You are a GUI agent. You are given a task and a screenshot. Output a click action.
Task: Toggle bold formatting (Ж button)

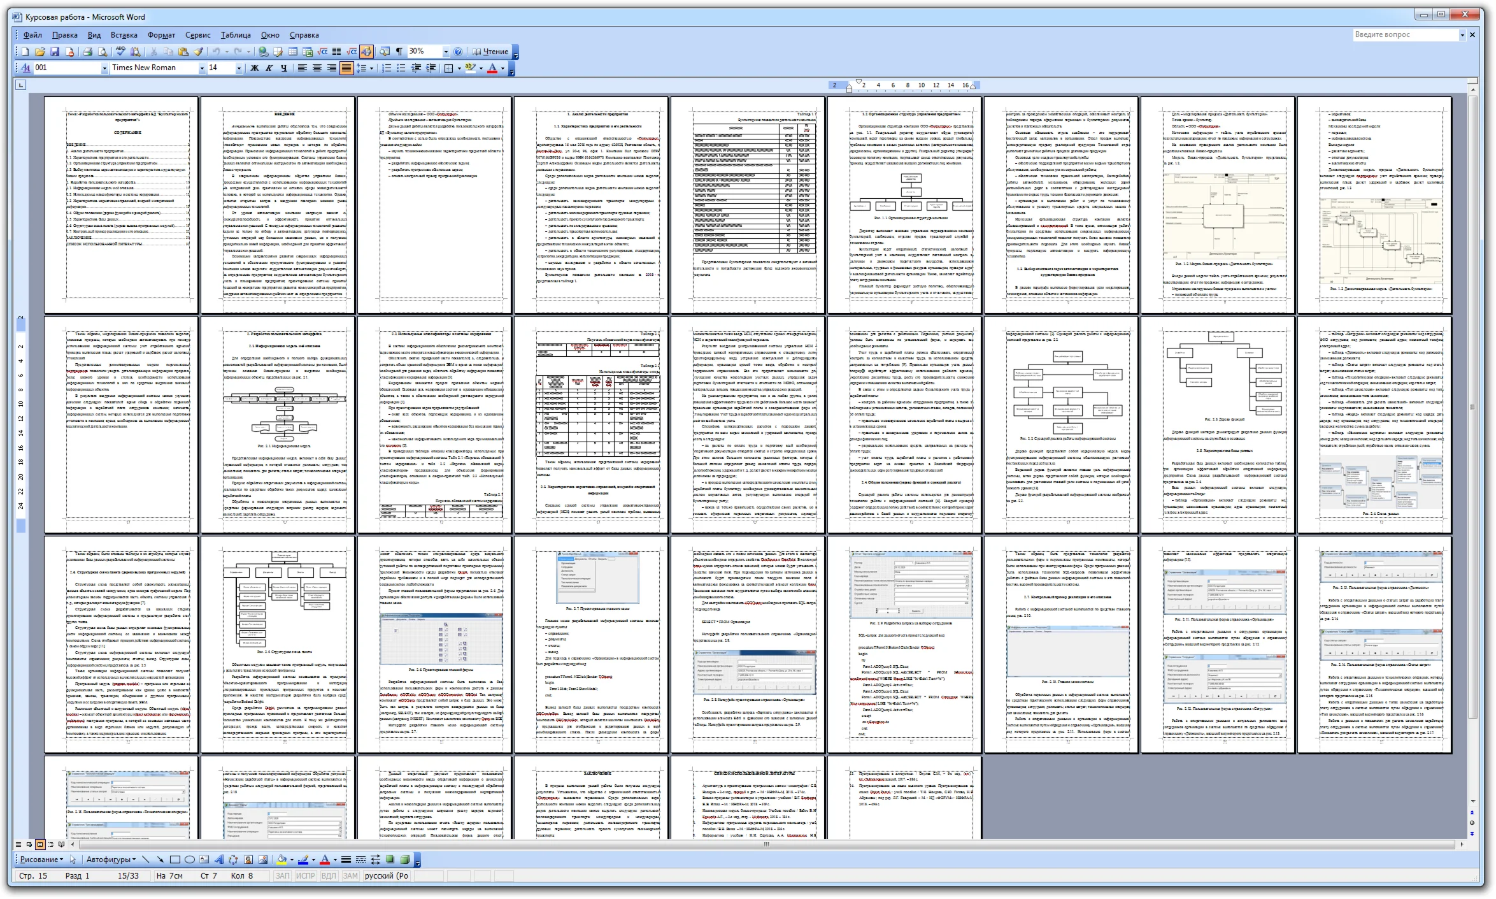[255, 68]
